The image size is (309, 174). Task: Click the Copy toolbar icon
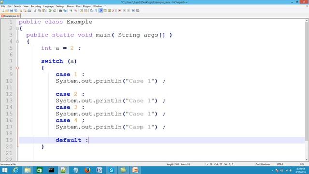coord(40,11)
